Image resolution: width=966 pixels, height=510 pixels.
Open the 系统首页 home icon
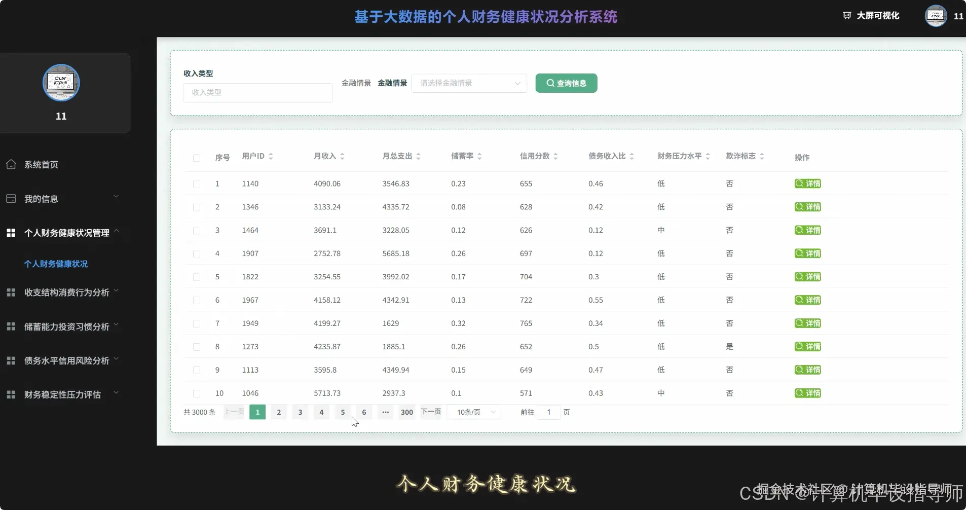(11, 164)
